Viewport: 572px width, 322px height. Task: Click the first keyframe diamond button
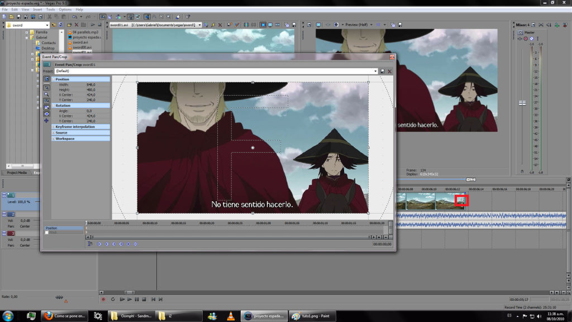point(99,244)
